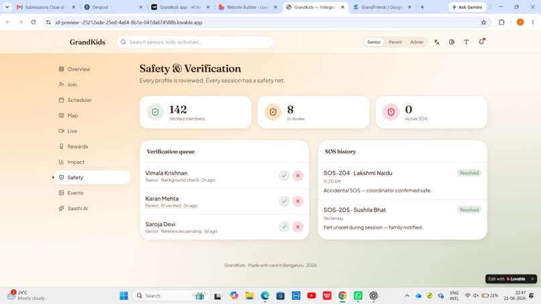Toggle the contrast theme icon

tap(452, 42)
